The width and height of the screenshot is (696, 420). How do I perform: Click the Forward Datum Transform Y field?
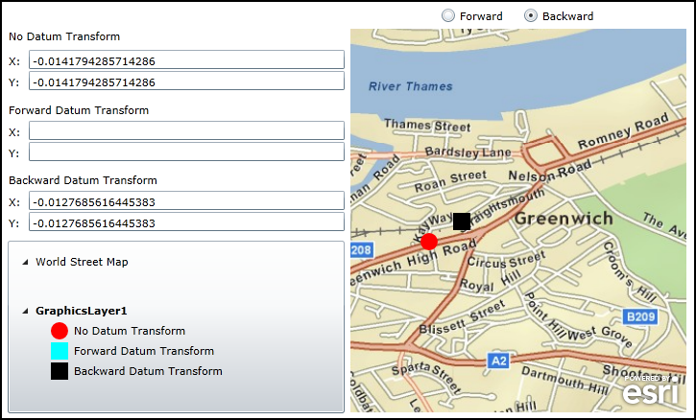coord(186,152)
